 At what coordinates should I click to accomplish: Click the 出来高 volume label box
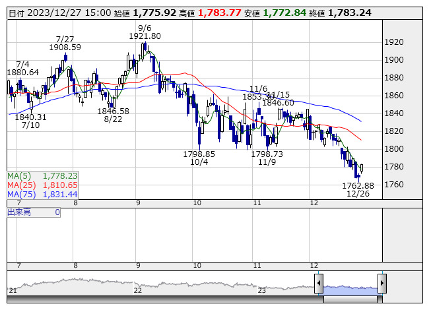tap(34, 212)
